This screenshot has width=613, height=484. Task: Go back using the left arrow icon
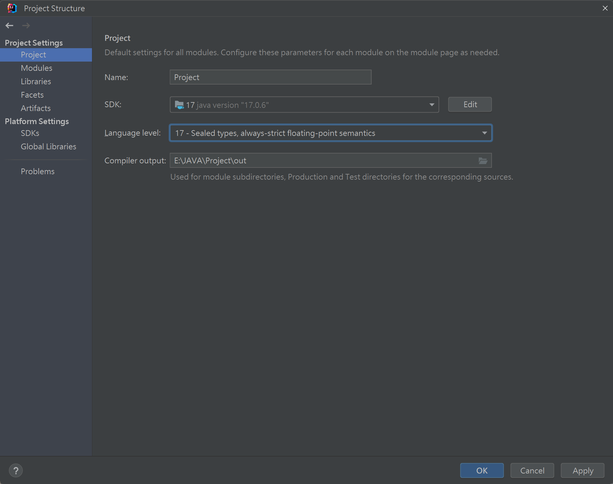coord(9,26)
